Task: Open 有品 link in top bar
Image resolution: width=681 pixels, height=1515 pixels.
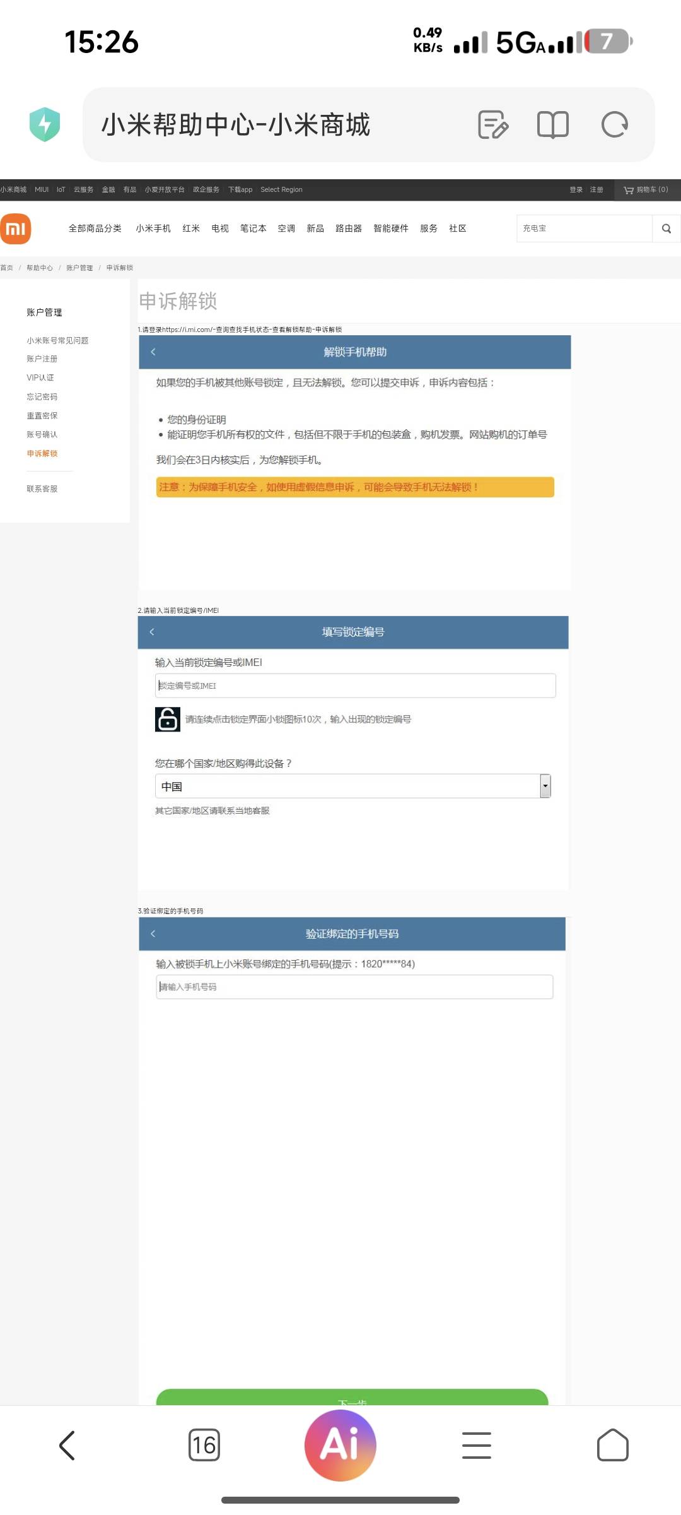Action: [130, 189]
